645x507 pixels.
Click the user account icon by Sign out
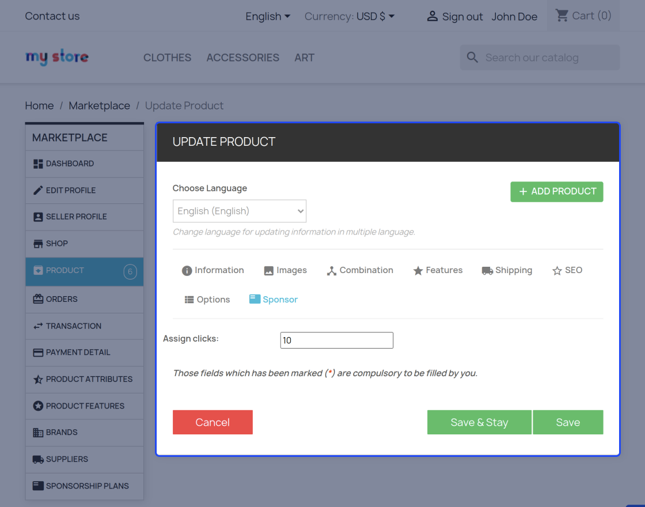click(432, 17)
